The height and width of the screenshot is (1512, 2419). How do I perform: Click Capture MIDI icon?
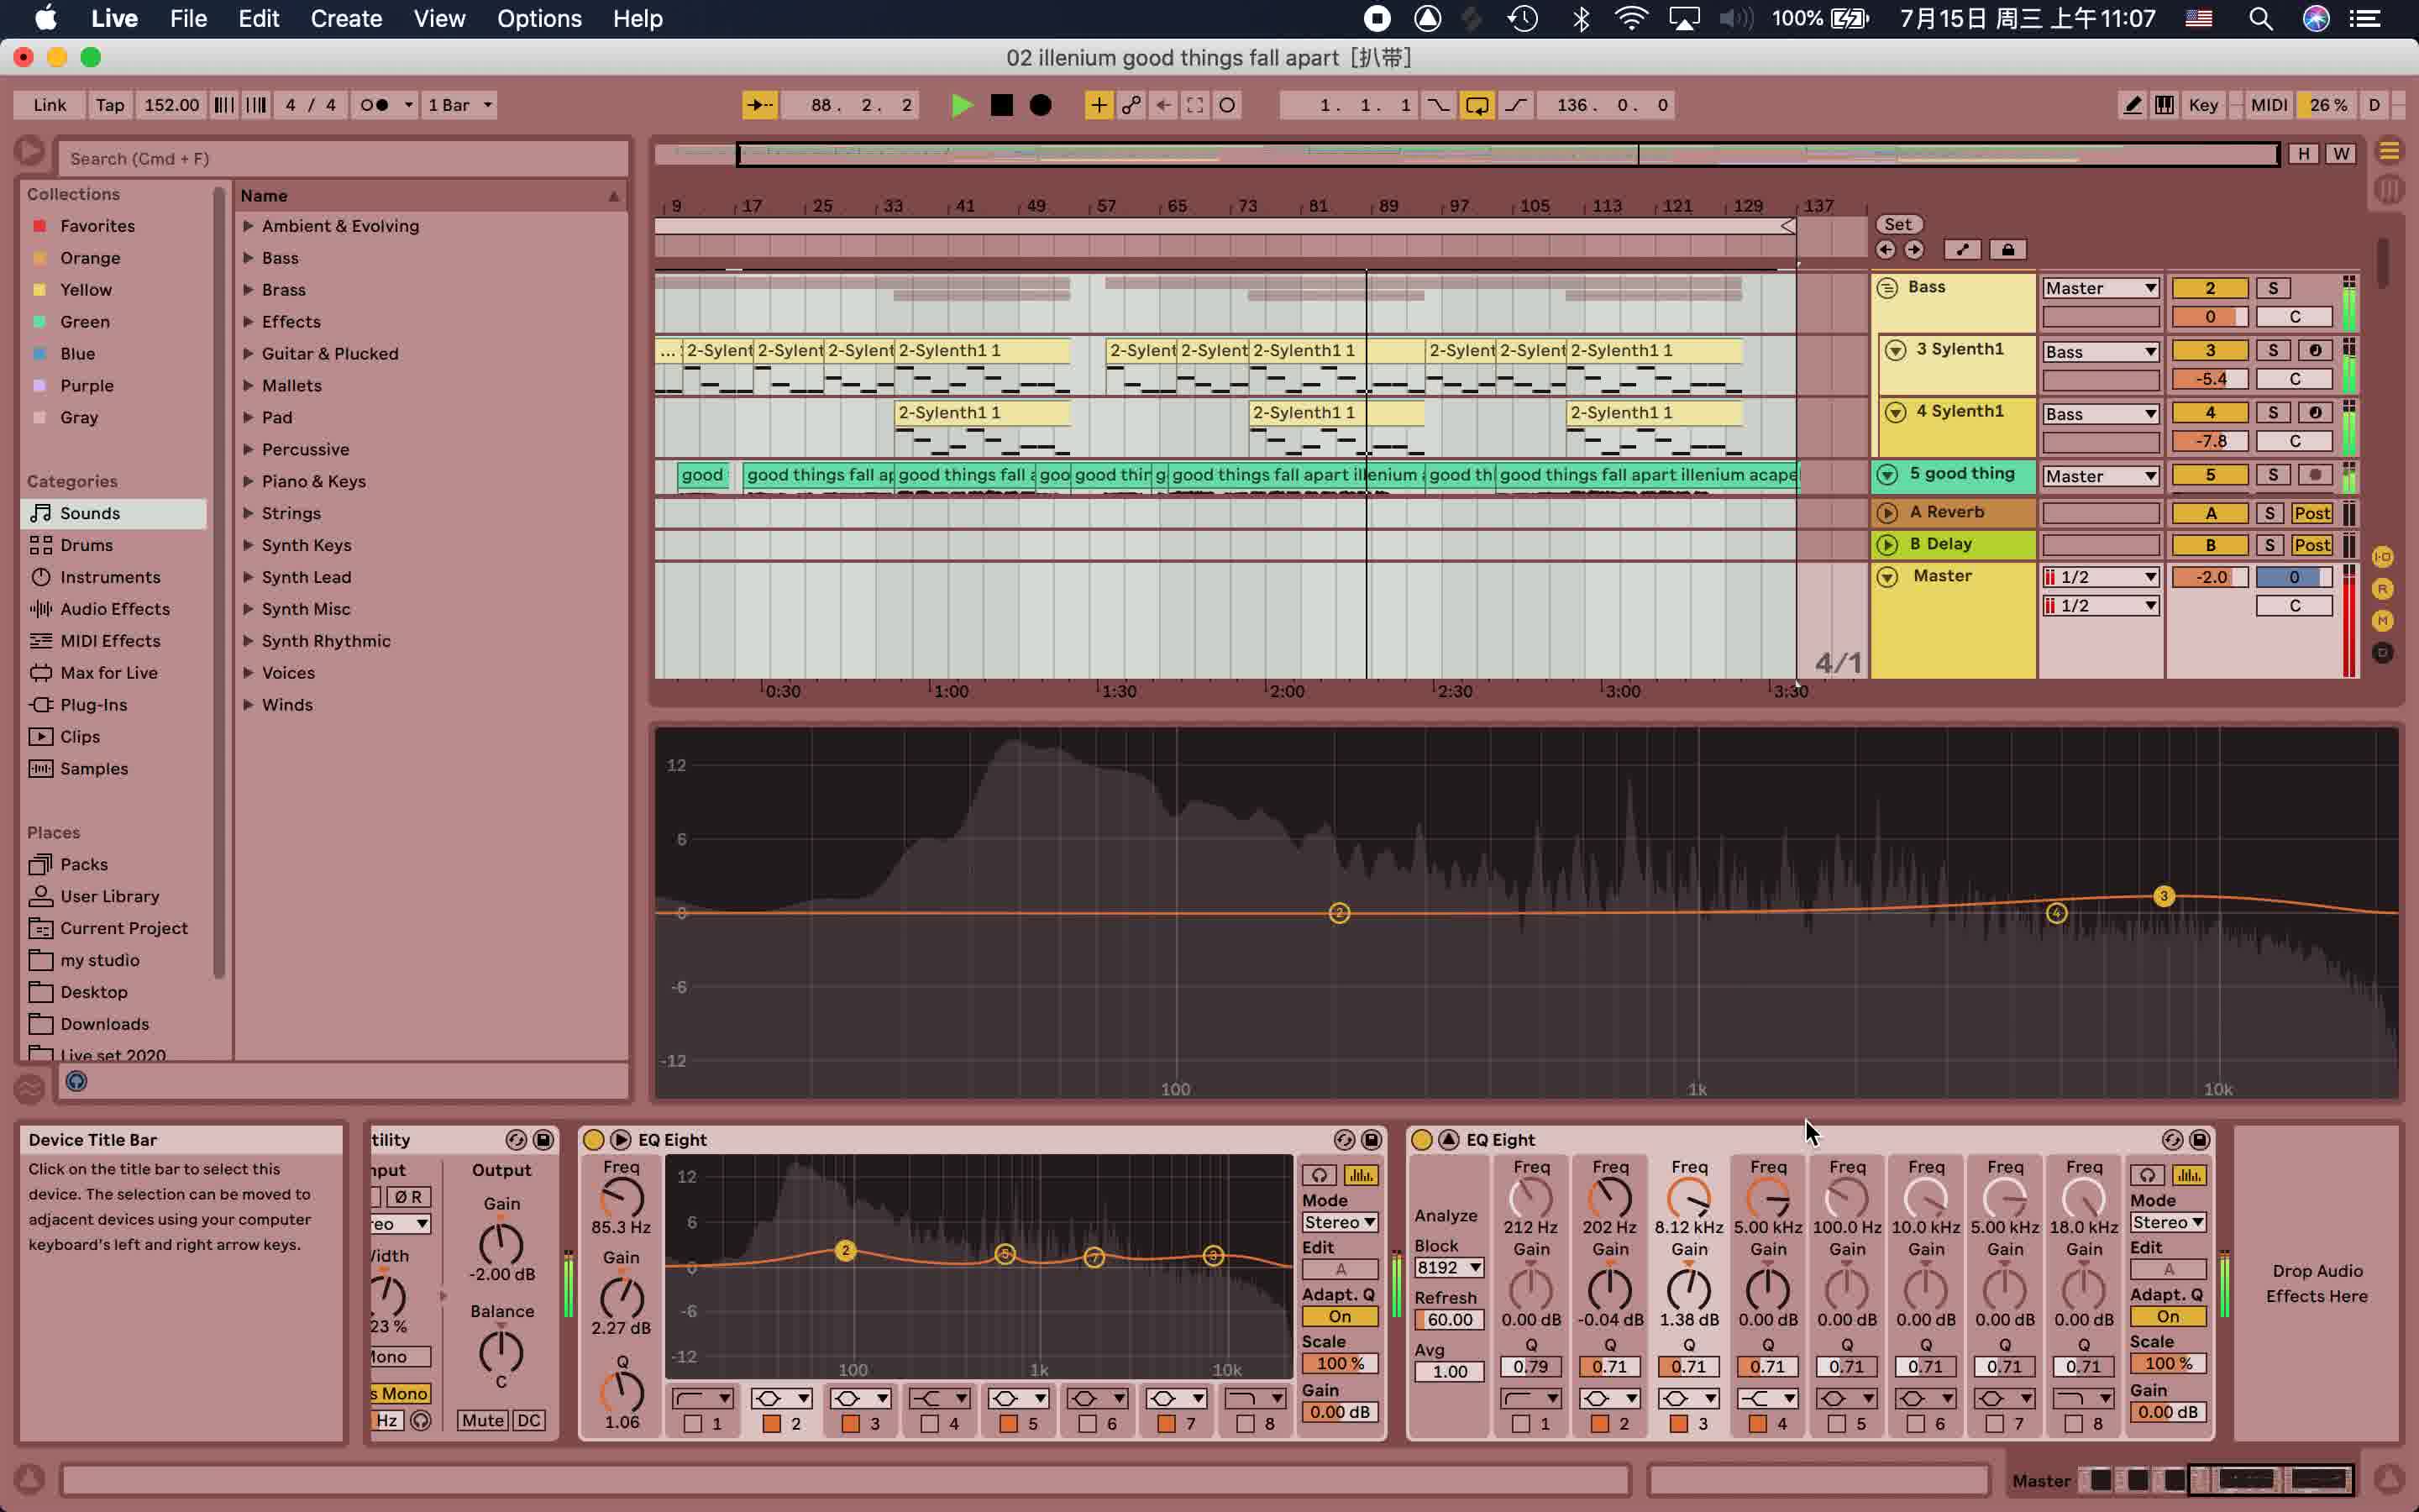click(x=1194, y=105)
